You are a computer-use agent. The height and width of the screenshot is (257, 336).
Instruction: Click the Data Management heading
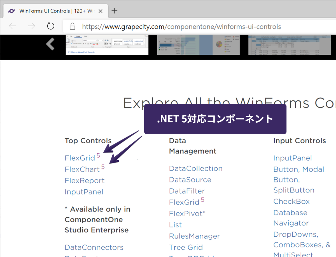(x=193, y=146)
